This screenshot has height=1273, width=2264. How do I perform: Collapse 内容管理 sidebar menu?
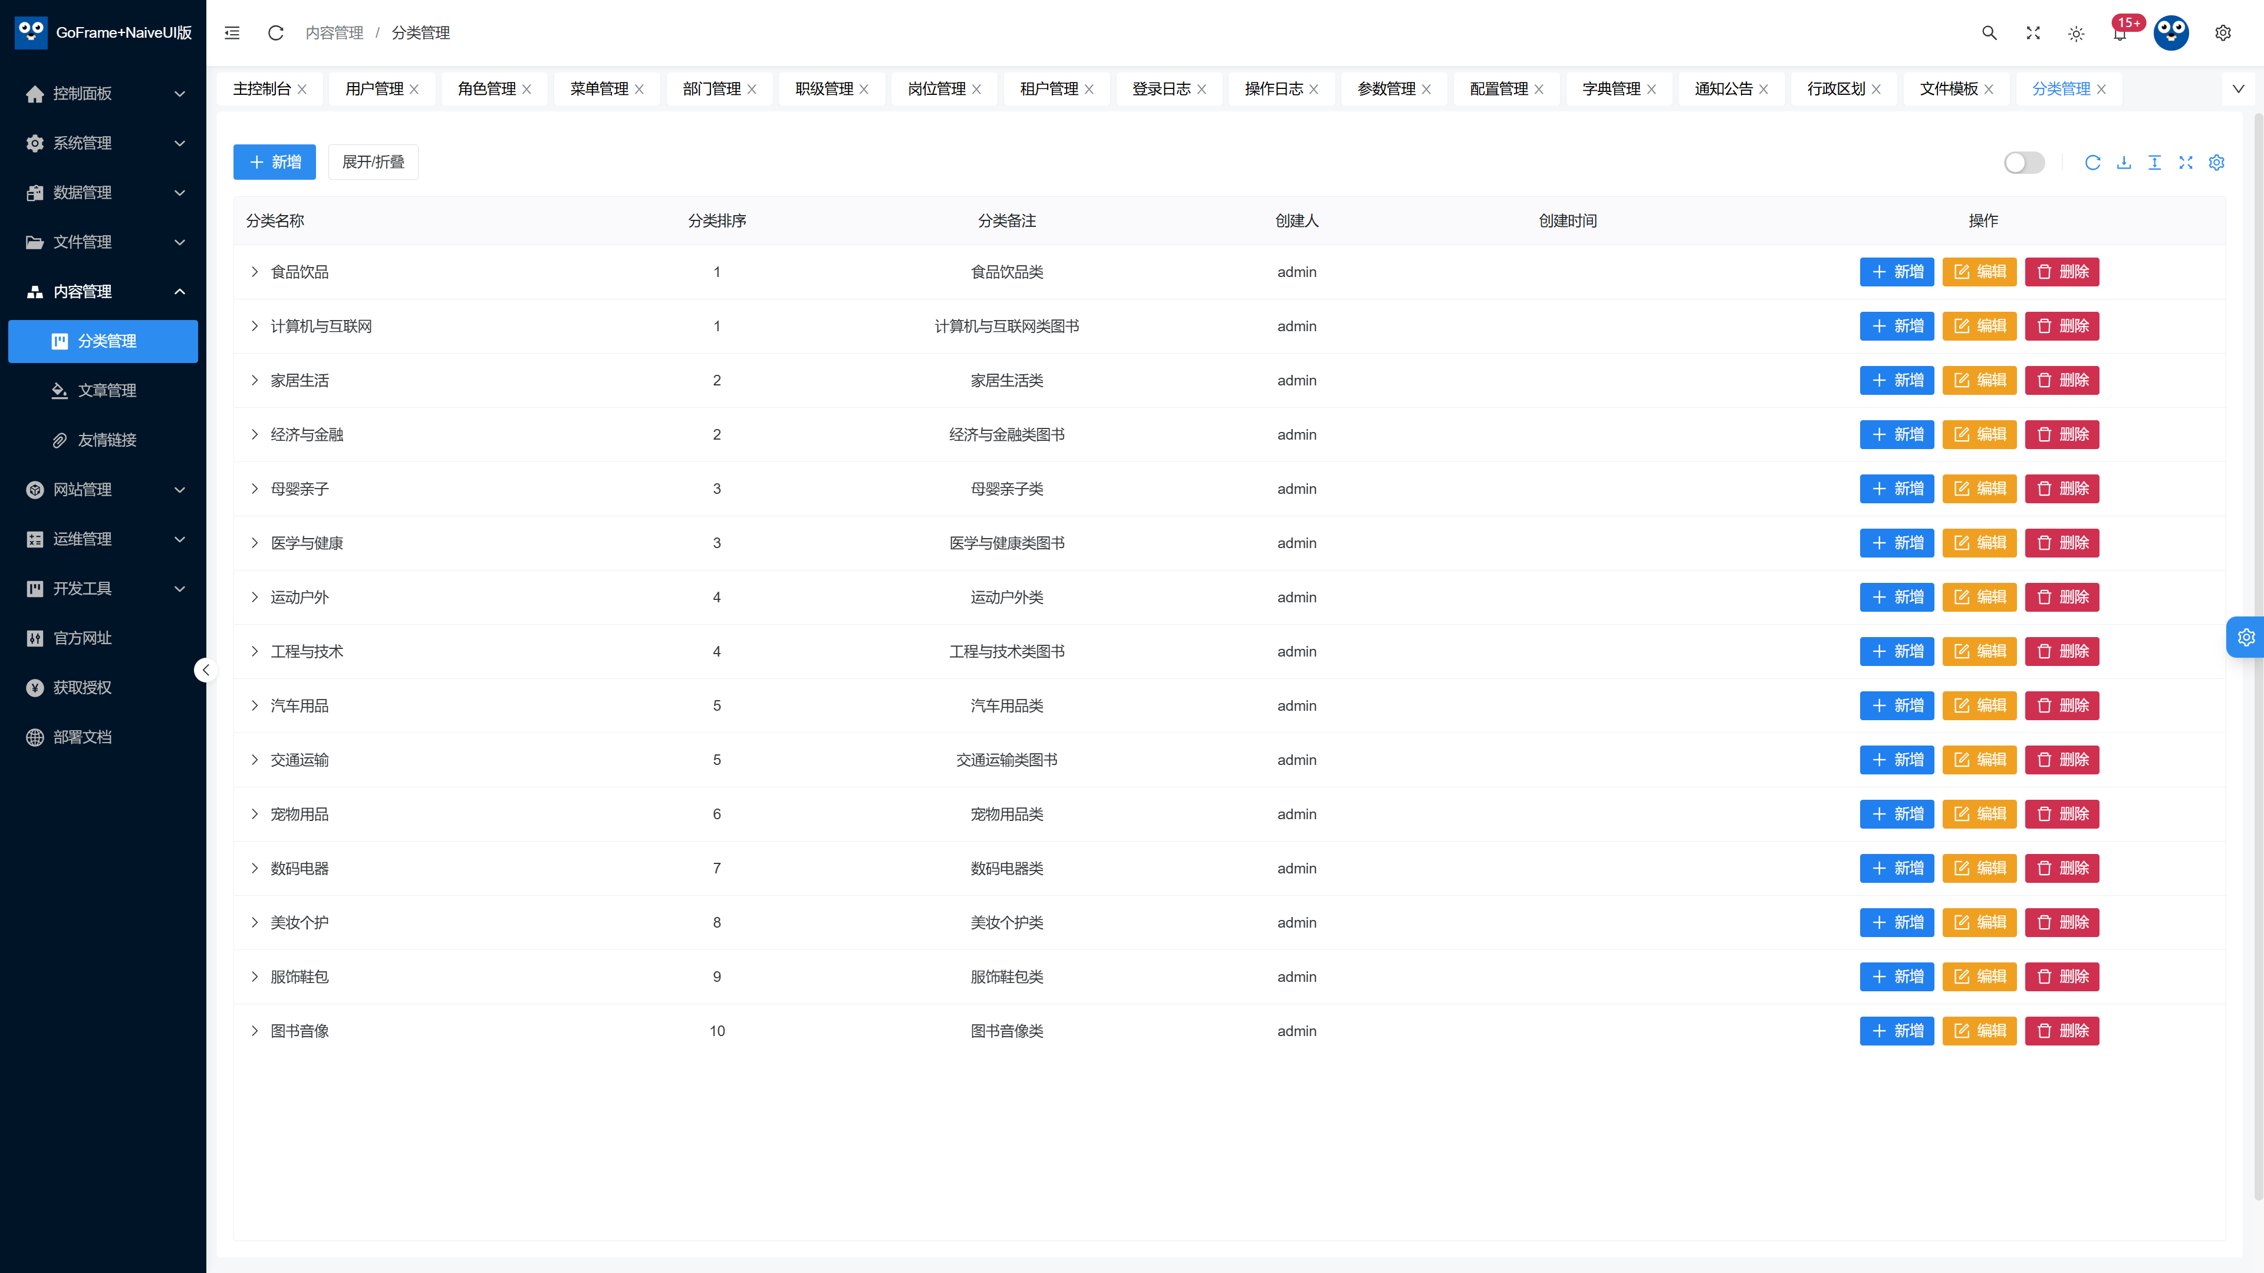(x=104, y=291)
